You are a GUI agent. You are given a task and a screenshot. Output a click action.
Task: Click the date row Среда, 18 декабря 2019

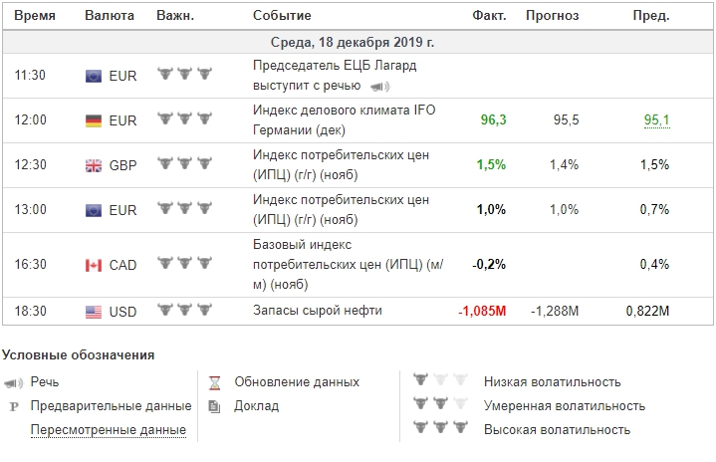point(353,43)
